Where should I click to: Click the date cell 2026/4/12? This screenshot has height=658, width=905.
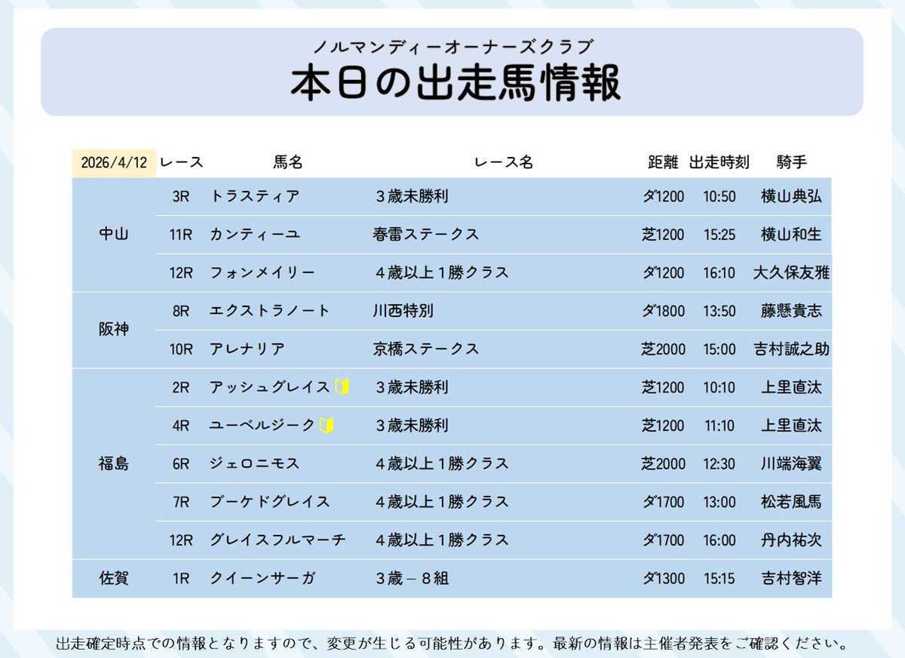coord(114,162)
